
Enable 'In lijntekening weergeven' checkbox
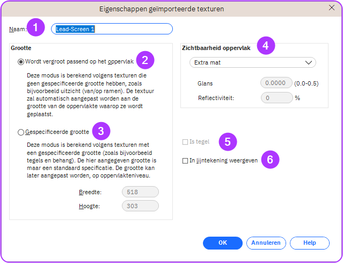185,160
